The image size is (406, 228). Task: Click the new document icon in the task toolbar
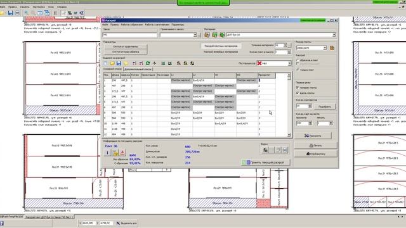pos(105,63)
